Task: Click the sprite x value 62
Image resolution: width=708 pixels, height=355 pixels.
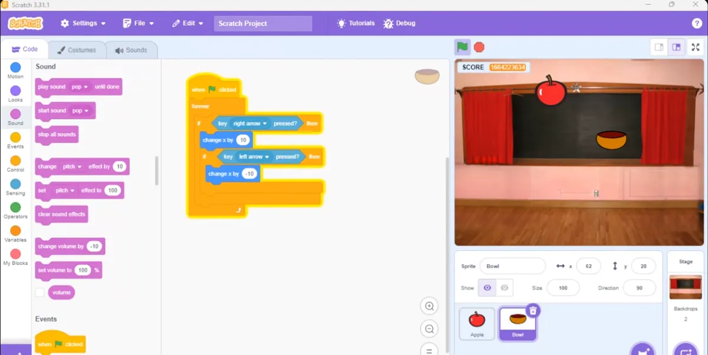Action: point(588,266)
